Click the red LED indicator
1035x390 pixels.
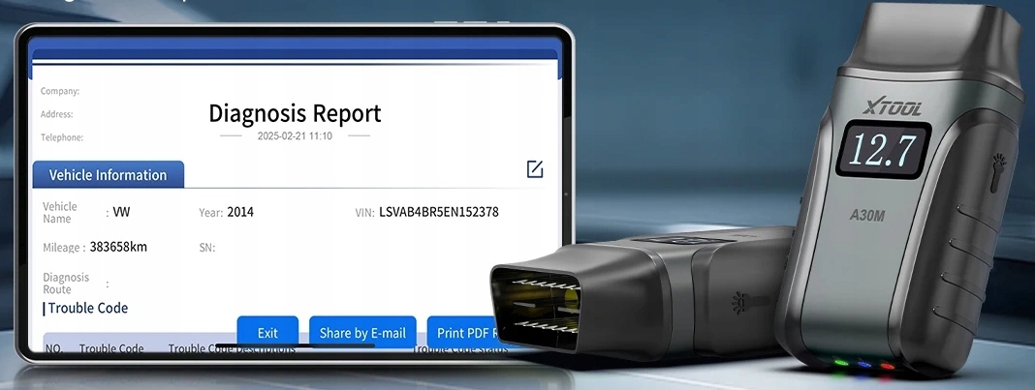pos(887,366)
